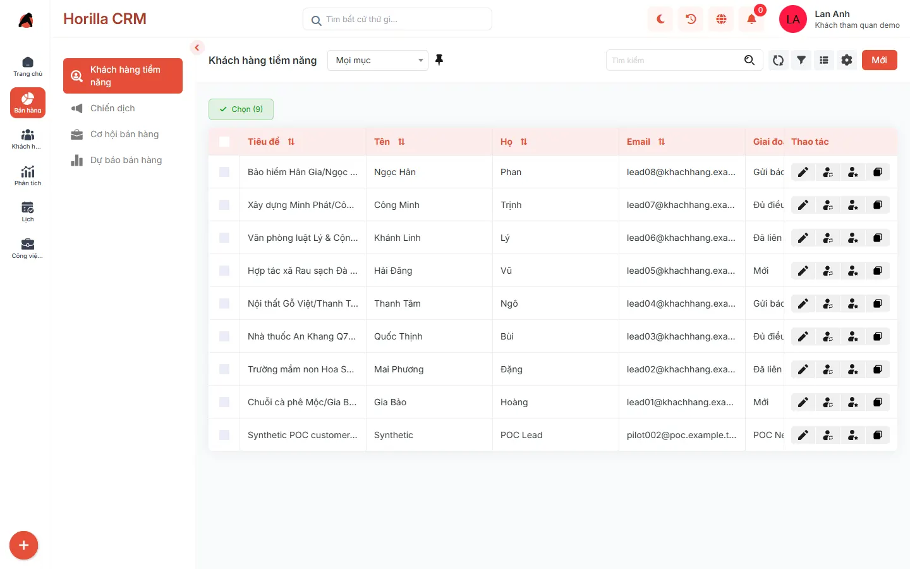
Task: Open table settings gear icon
Action: click(847, 60)
